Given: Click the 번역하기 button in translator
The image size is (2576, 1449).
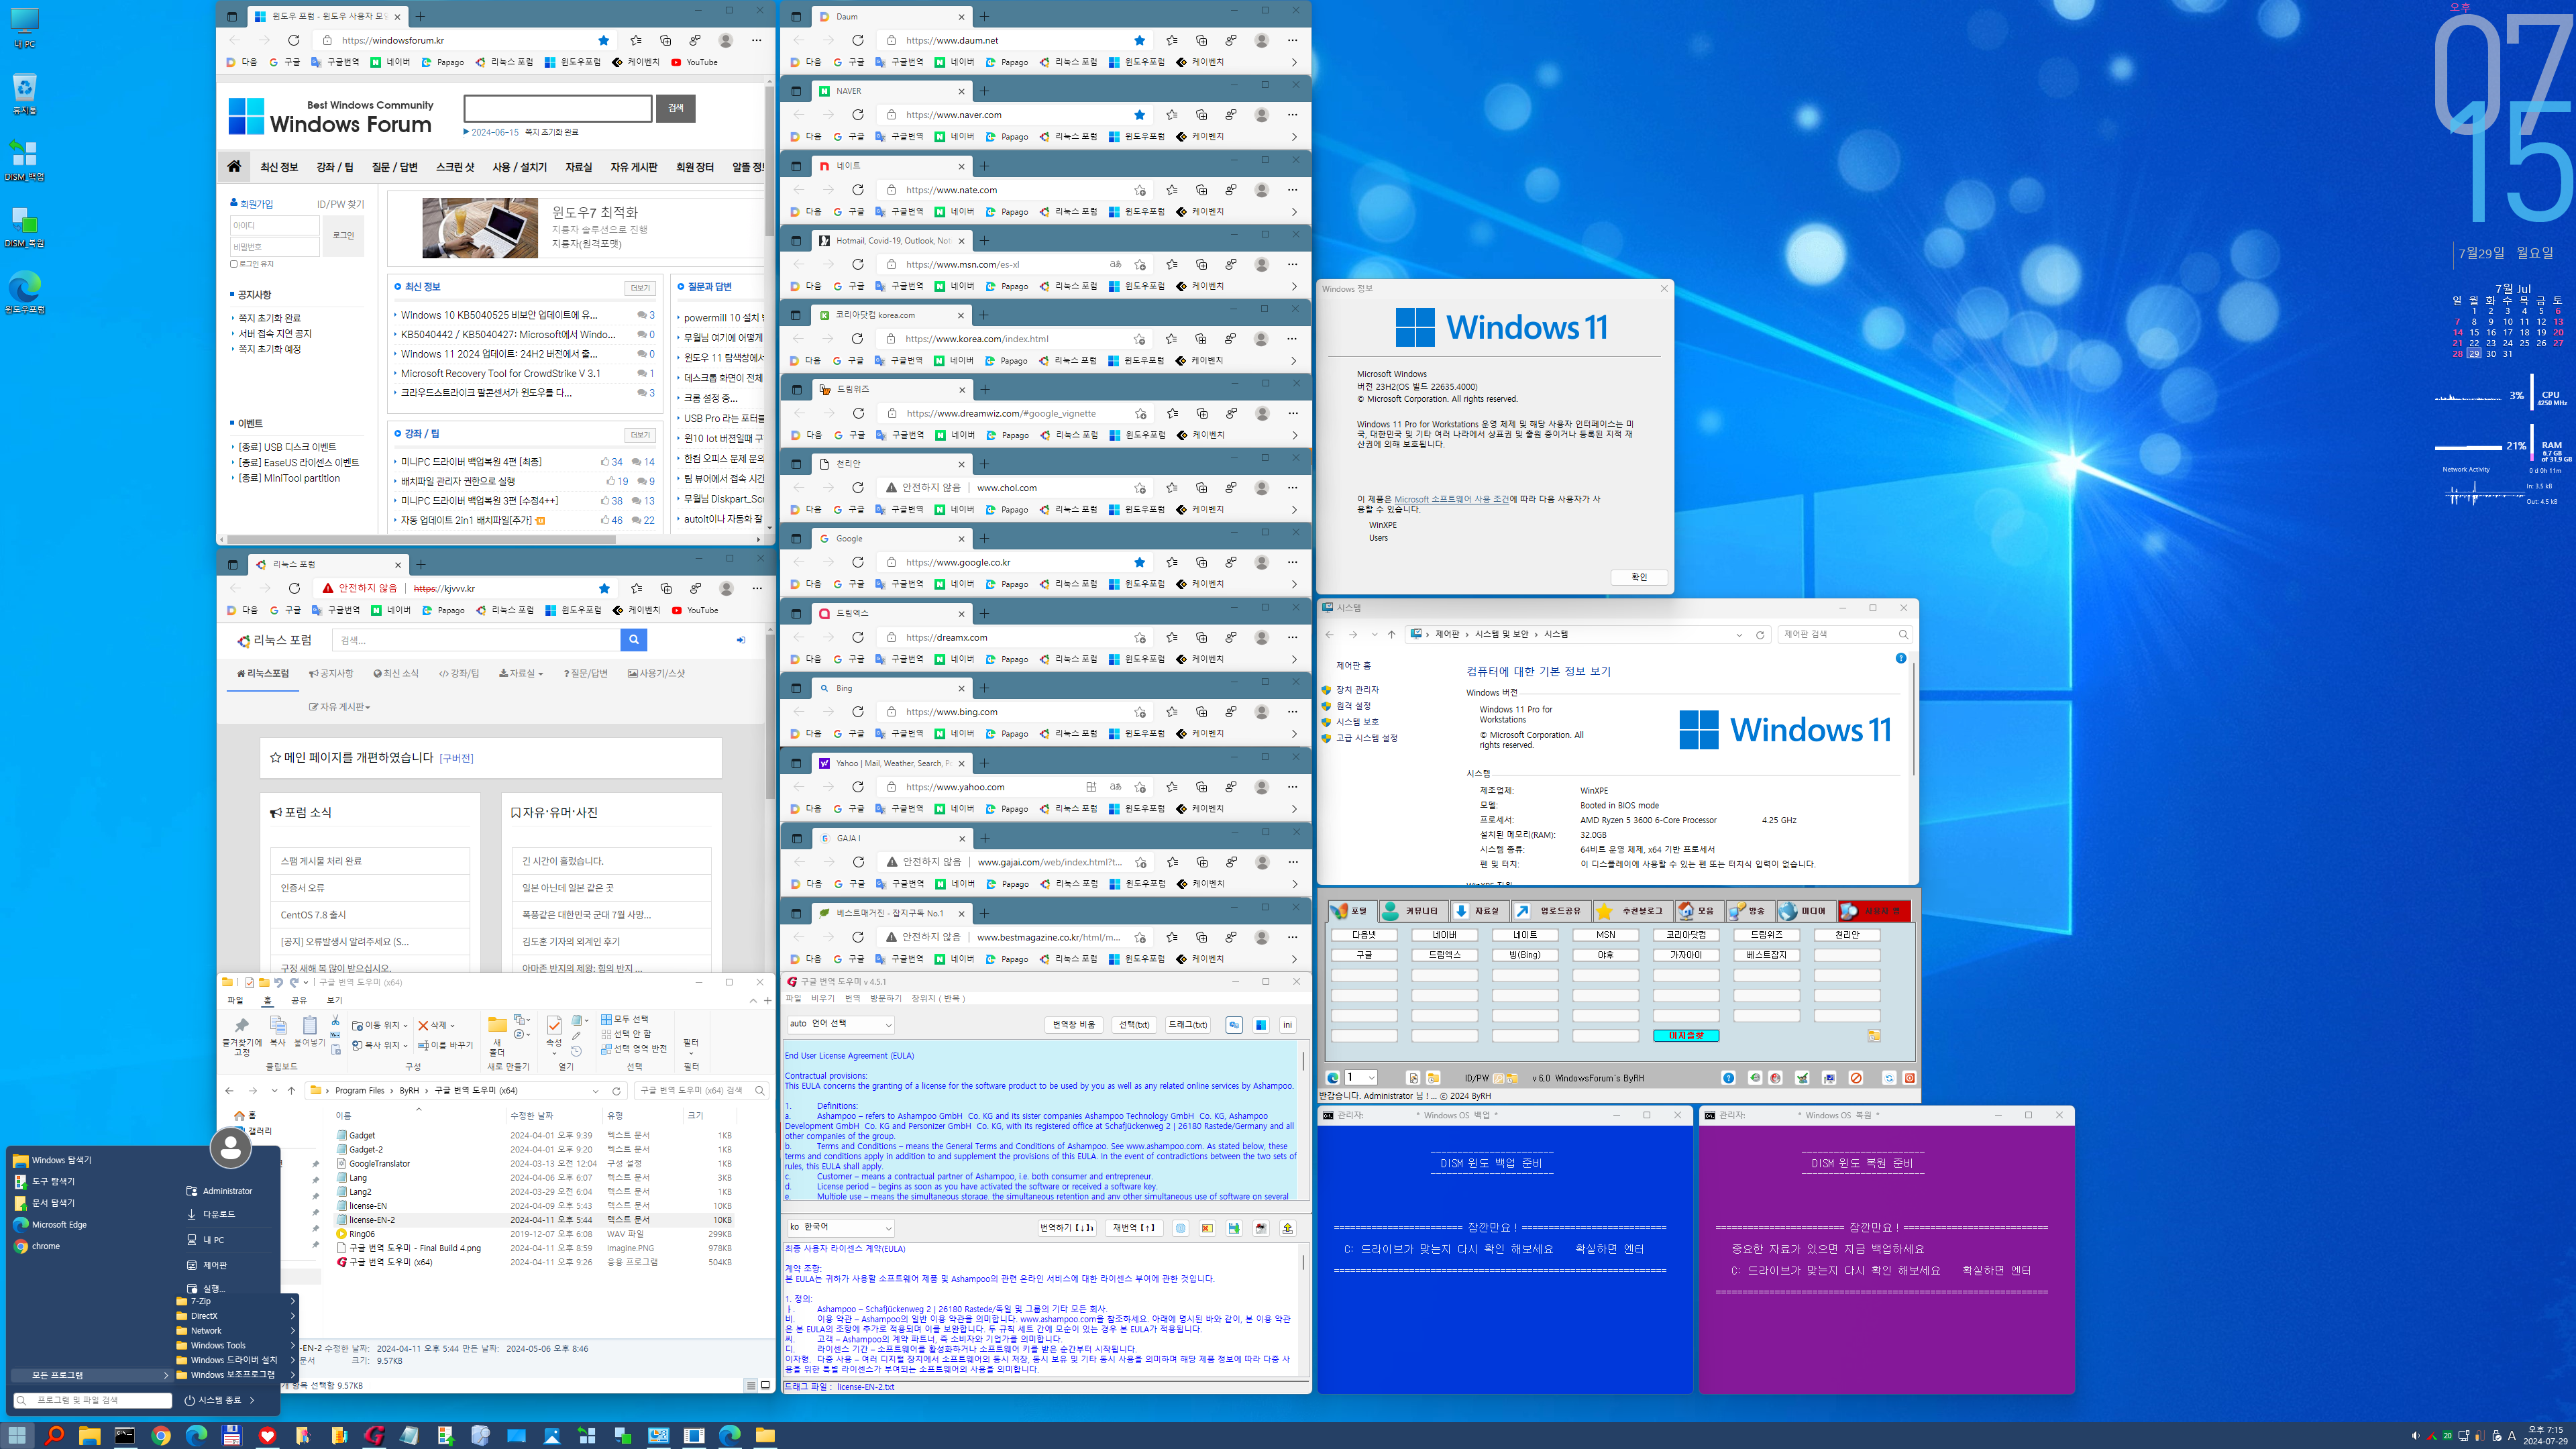Looking at the screenshot, I should pyautogui.click(x=1066, y=1228).
